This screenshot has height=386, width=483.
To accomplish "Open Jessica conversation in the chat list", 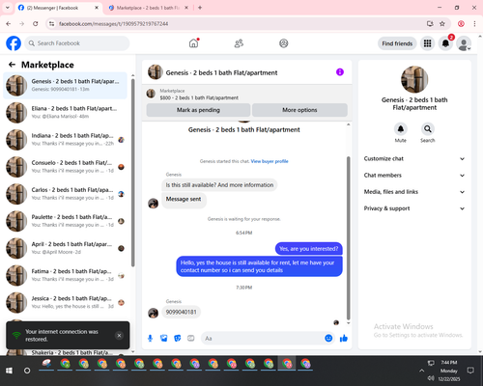I will coord(66,302).
